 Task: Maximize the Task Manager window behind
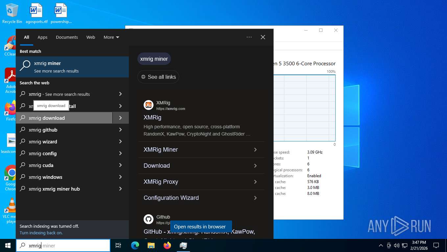pos(321,30)
